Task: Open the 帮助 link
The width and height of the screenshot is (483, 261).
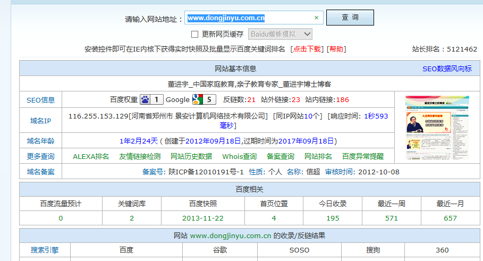Action: [x=336, y=49]
